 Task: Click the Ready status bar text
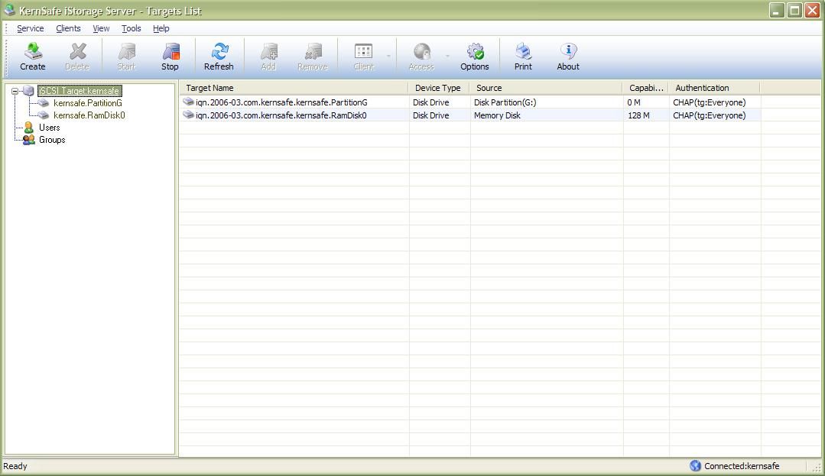(x=15, y=466)
